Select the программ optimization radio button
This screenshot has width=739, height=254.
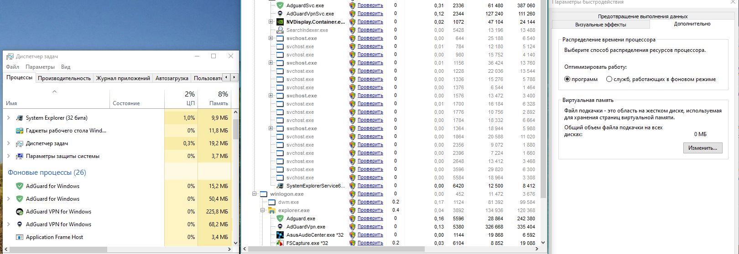(x=567, y=79)
